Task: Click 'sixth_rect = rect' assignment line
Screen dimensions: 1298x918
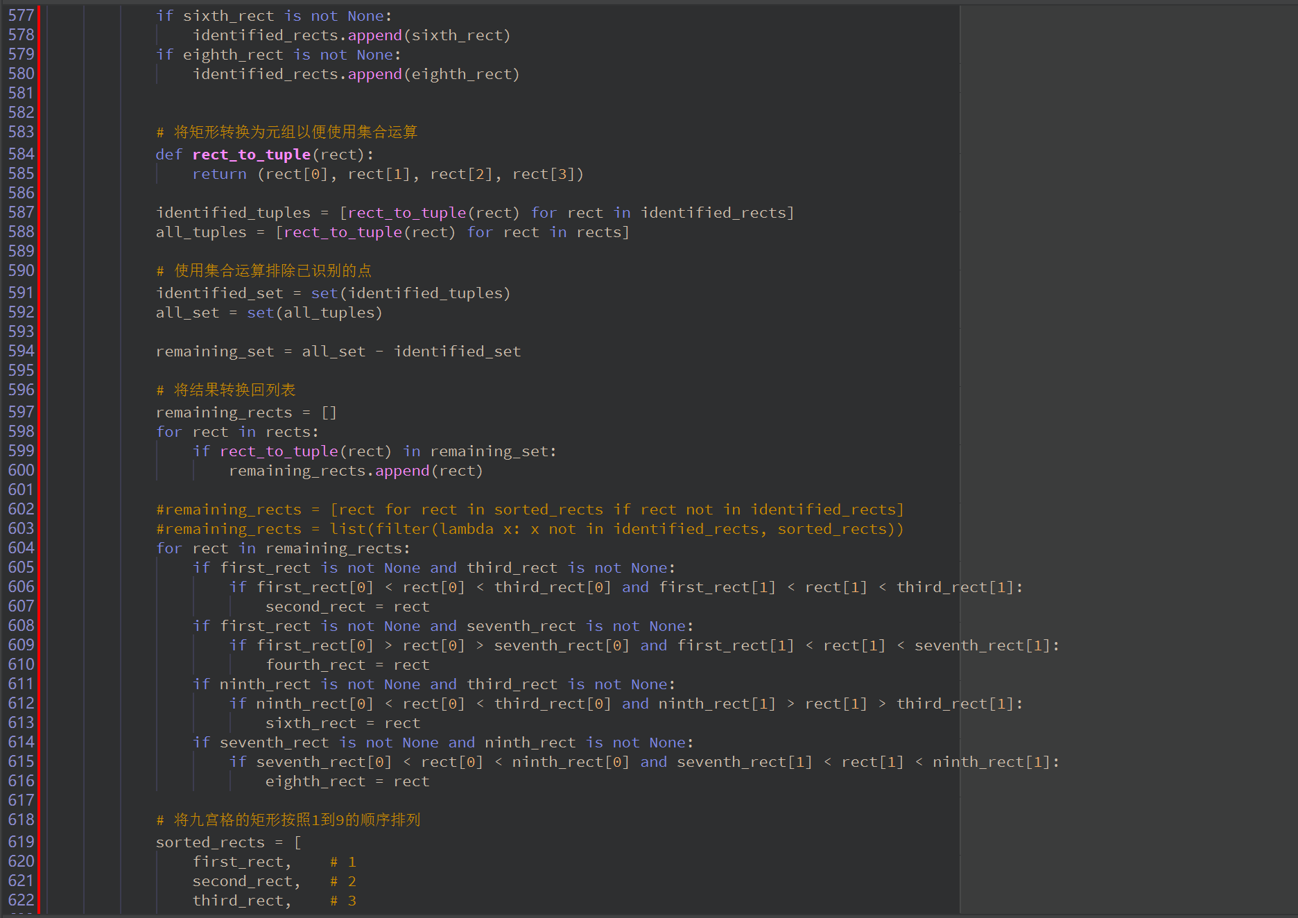Action: click(343, 723)
